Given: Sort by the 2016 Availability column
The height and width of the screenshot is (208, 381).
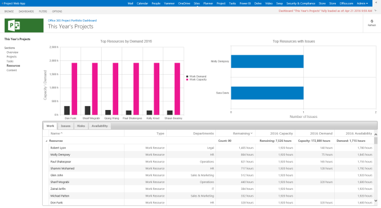Looking at the screenshot, I should coord(359,133).
